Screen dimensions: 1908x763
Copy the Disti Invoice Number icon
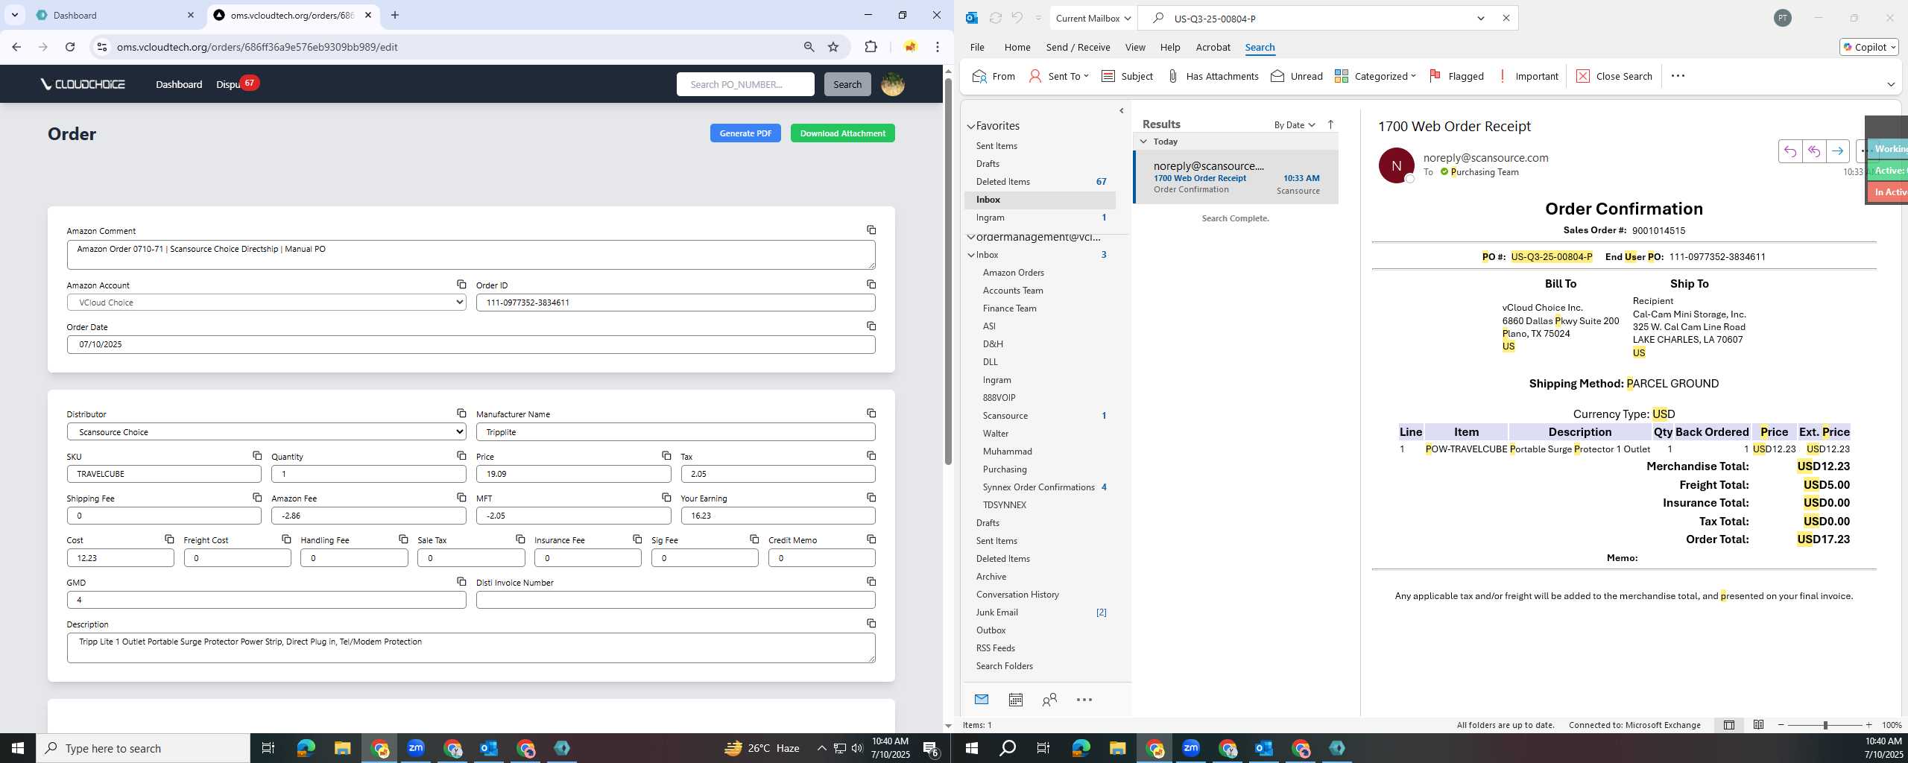coord(871,582)
